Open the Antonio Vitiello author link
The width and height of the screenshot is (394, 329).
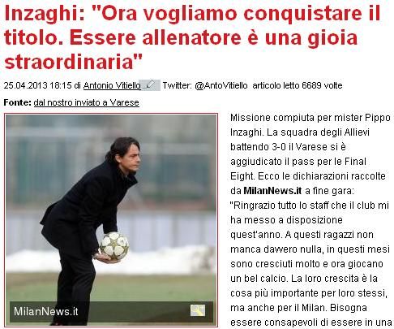[x=112, y=85]
